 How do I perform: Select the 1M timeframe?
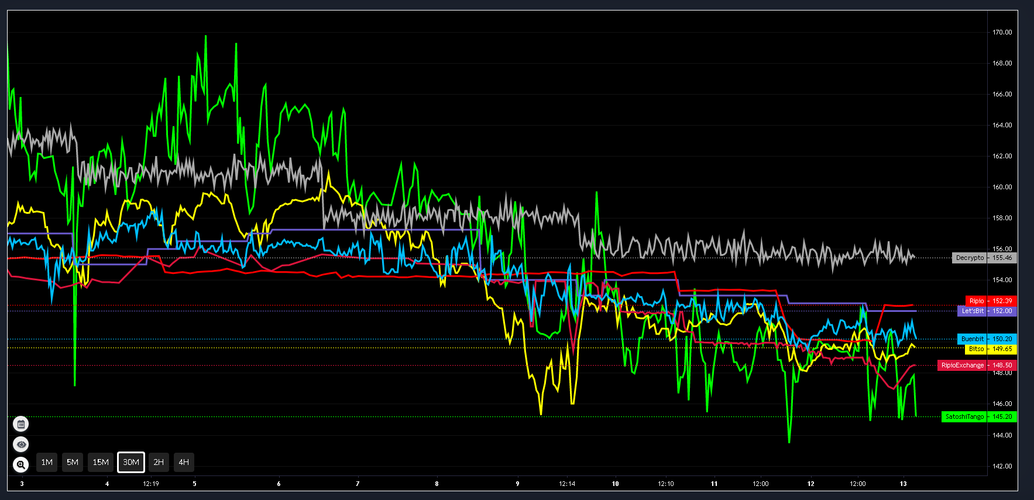point(47,462)
